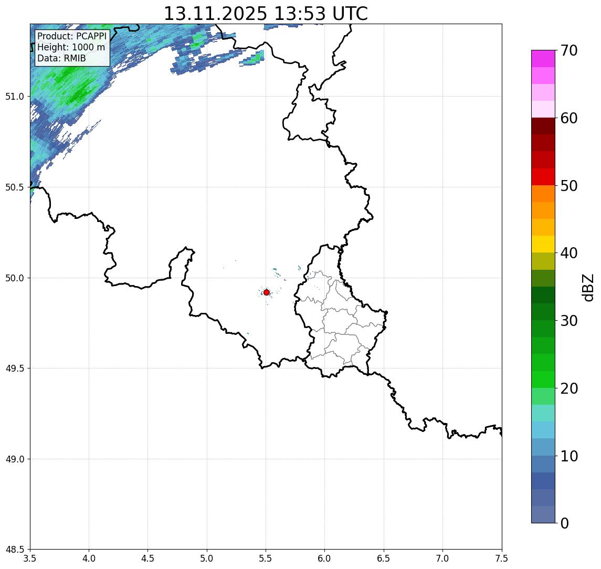Click the light blue swatch between 10 and 20 dBZ

click(543, 430)
